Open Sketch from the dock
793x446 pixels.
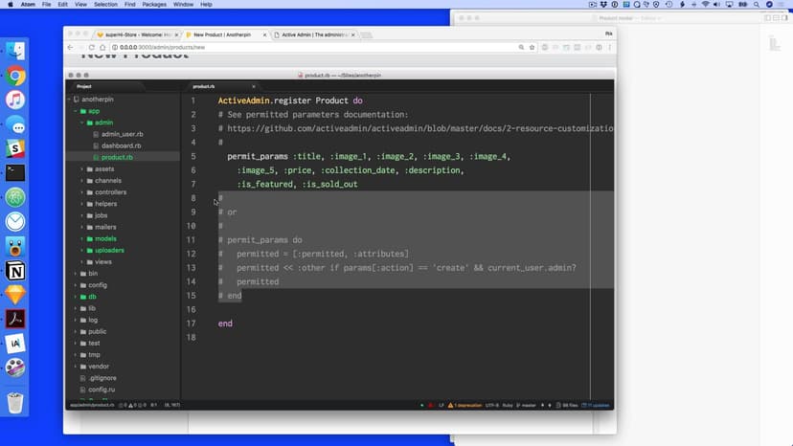(x=15, y=296)
